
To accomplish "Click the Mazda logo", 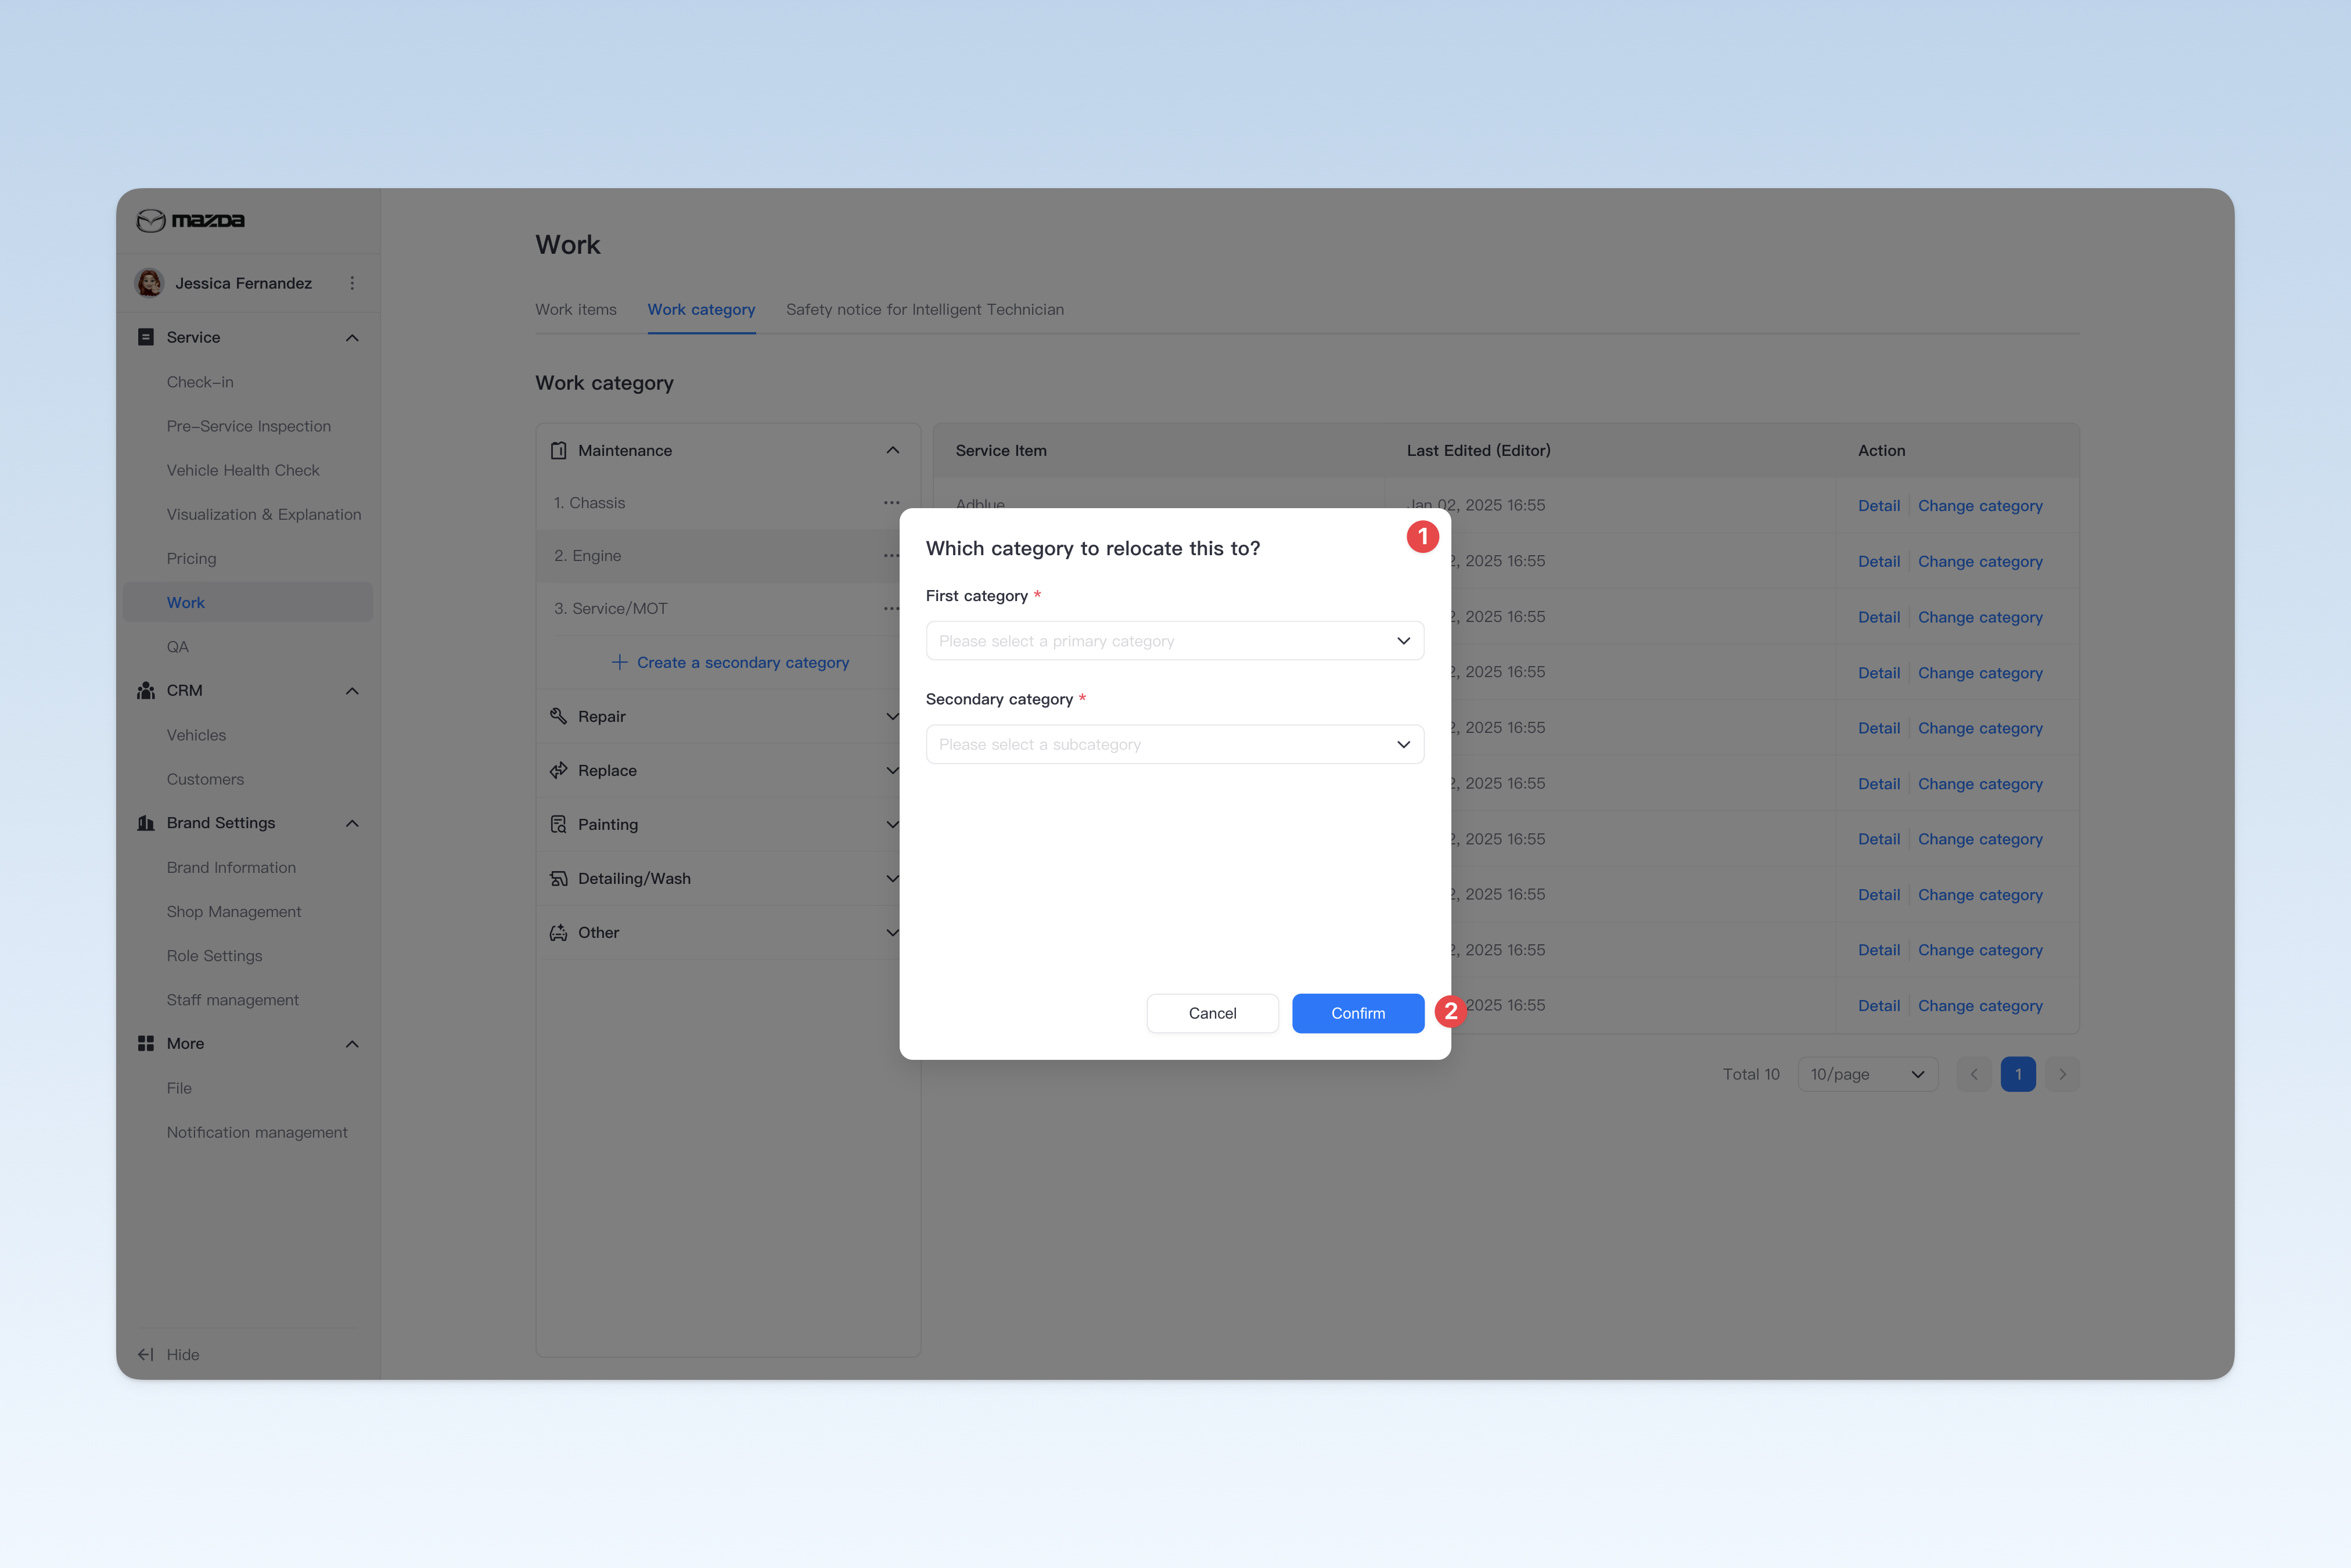I will pyautogui.click(x=190, y=221).
